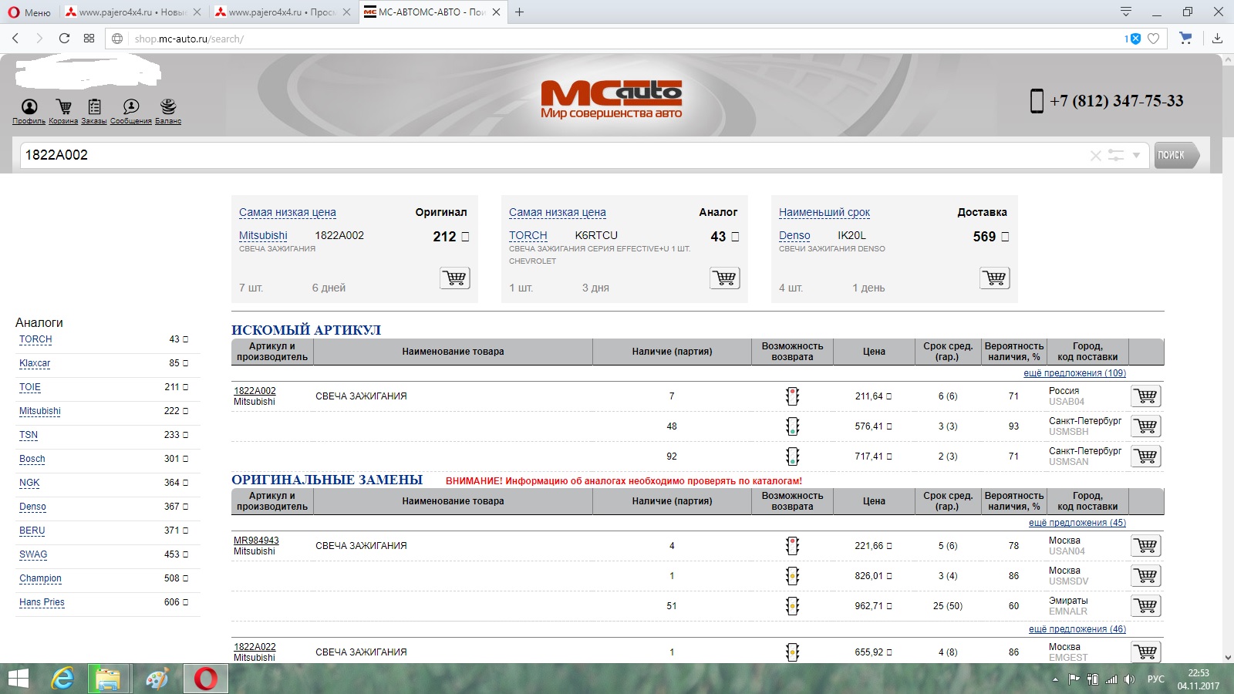Add Denso IK20L to cart
1234x694 pixels.
click(x=994, y=278)
